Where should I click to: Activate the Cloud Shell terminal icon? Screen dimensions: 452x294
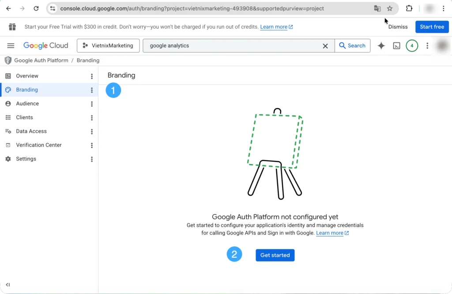pyautogui.click(x=396, y=46)
